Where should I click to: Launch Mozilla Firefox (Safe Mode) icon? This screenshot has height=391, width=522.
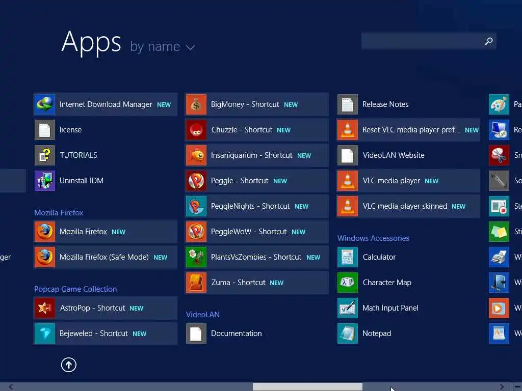[45, 257]
